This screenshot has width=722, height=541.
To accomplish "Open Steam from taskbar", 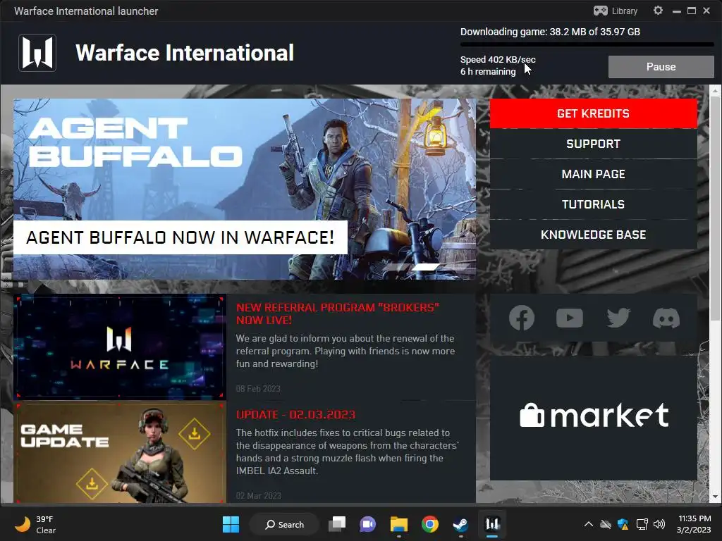I will coord(460,524).
